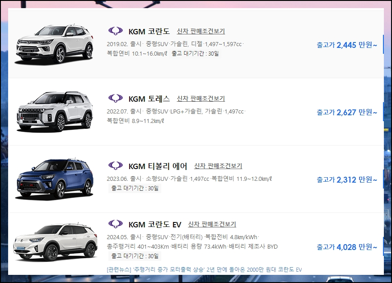Image resolution: width=392 pixels, height=283 pixels.
Task: View 신차 판매조건보기 for KGM 티볼리 에어
Action: (x=218, y=166)
